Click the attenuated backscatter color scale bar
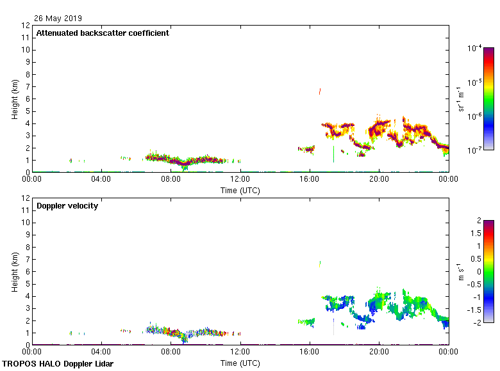The image size is (500, 371). click(x=488, y=99)
